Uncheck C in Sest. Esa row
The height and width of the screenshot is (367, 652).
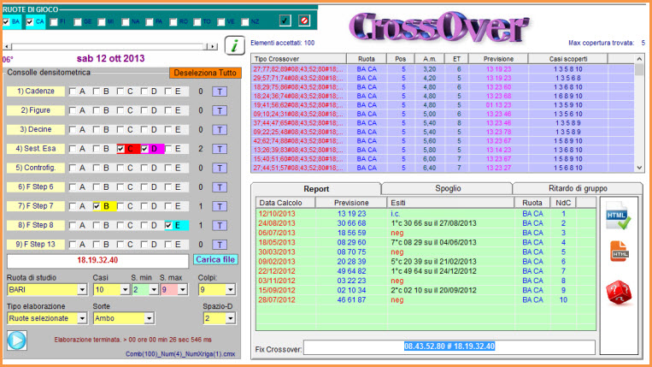tap(120, 149)
